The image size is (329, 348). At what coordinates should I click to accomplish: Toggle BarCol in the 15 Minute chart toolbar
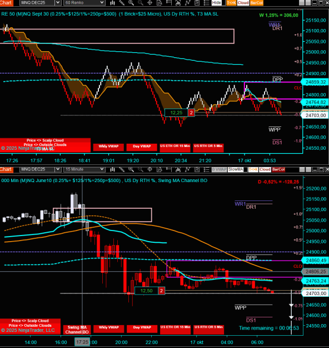coord(278,170)
